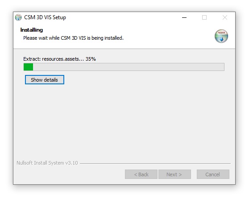Click the bold Installing heading
Viewport: 249px width, 199px height.
pyautogui.click(x=32, y=30)
